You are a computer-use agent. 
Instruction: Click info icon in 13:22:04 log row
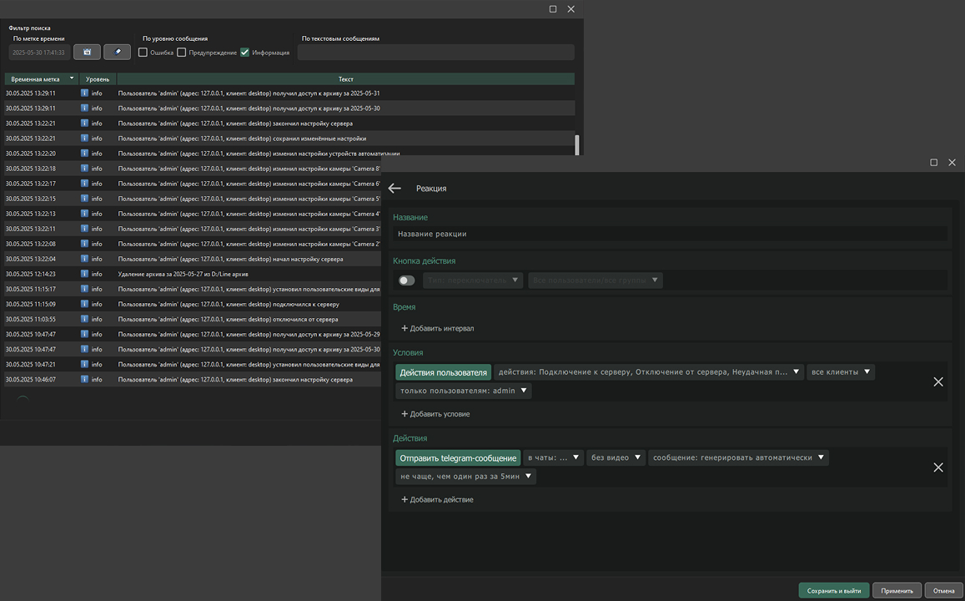point(85,259)
